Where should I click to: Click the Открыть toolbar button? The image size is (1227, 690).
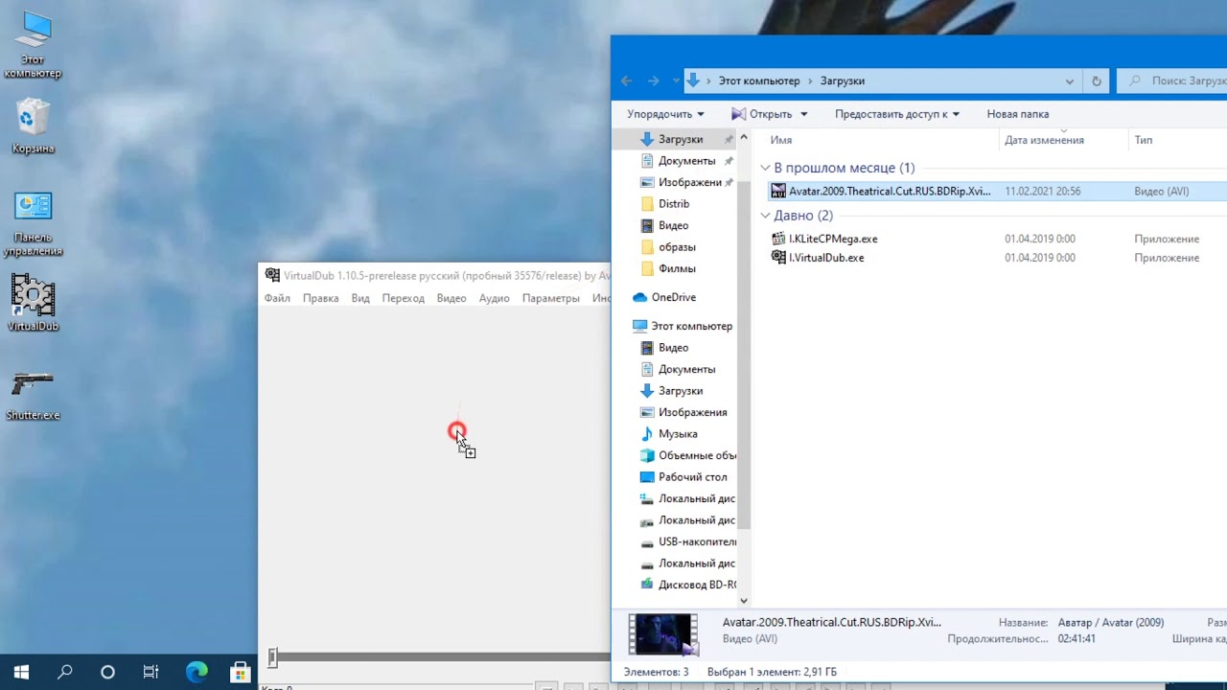761,114
